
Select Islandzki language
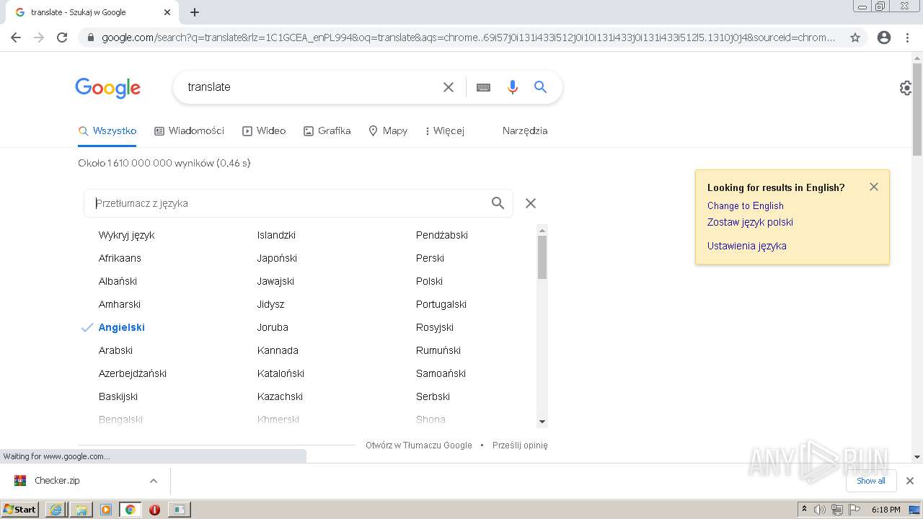click(276, 235)
